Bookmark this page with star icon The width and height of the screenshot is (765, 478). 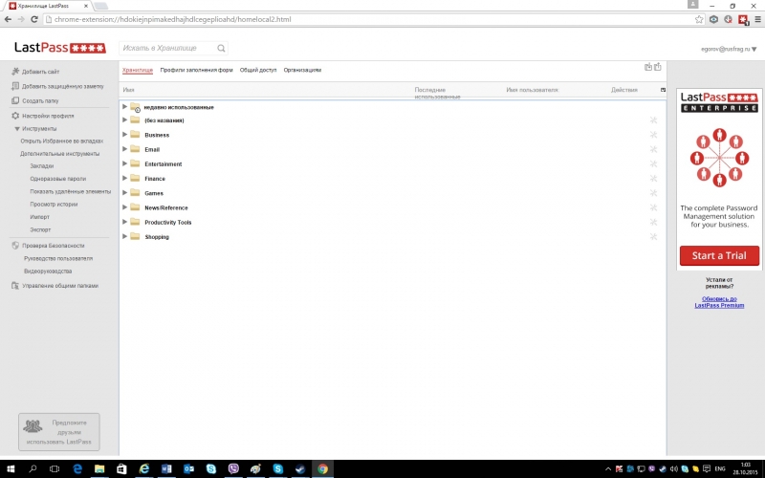tap(699, 19)
